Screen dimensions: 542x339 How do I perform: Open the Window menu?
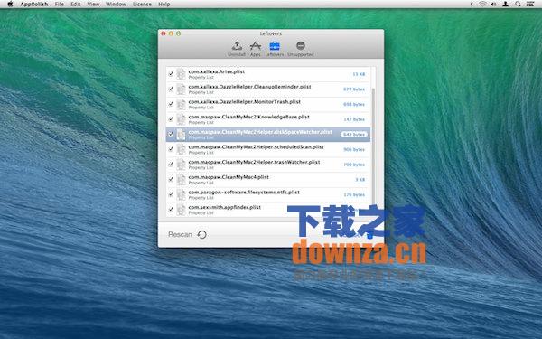pyautogui.click(x=116, y=5)
